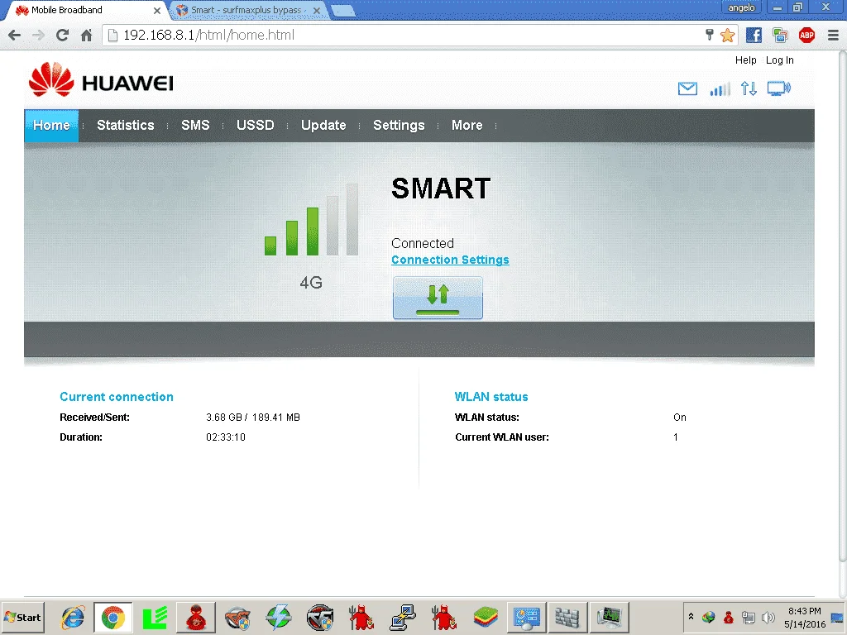The width and height of the screenshot is (847, 635).
Task: Click the page vertical scrollbar
Action: [842, 308]
